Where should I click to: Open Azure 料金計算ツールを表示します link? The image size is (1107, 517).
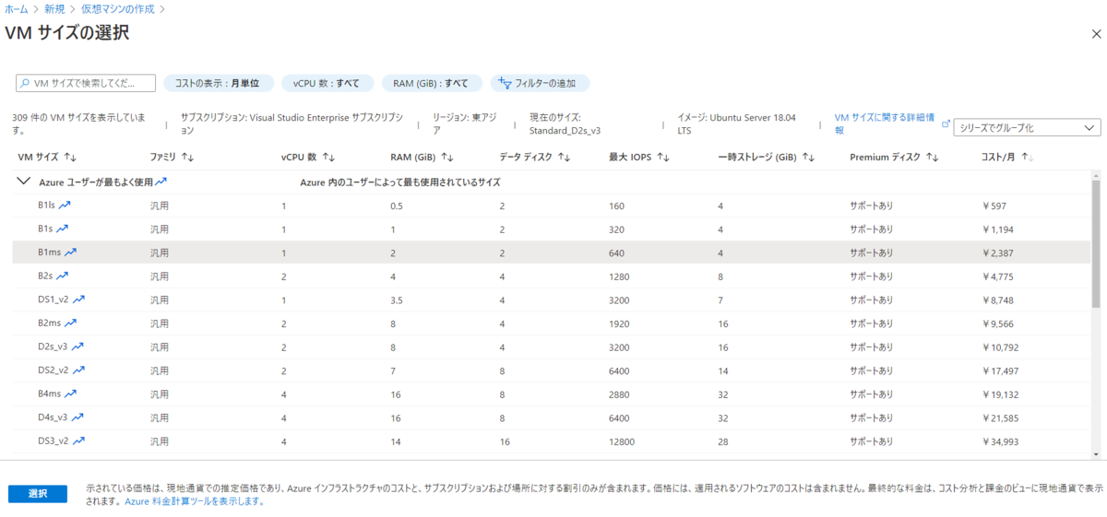tap(196, 502)
